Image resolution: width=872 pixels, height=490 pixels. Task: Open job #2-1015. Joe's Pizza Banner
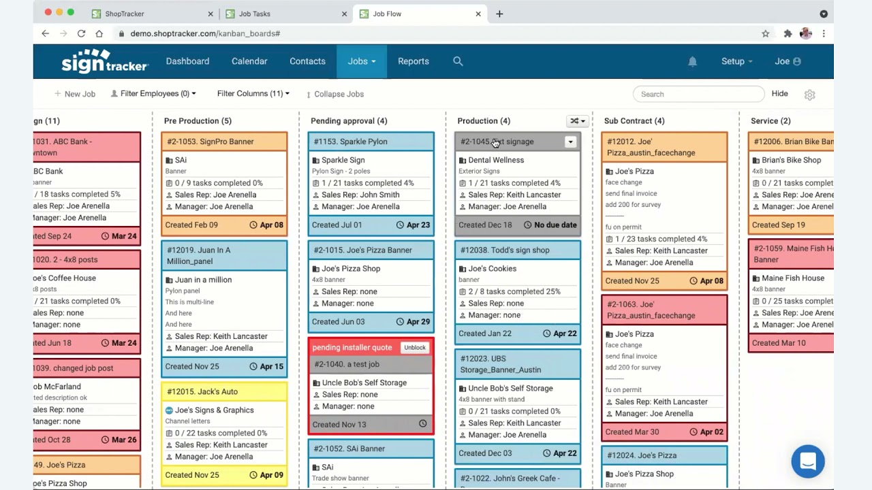363,250
